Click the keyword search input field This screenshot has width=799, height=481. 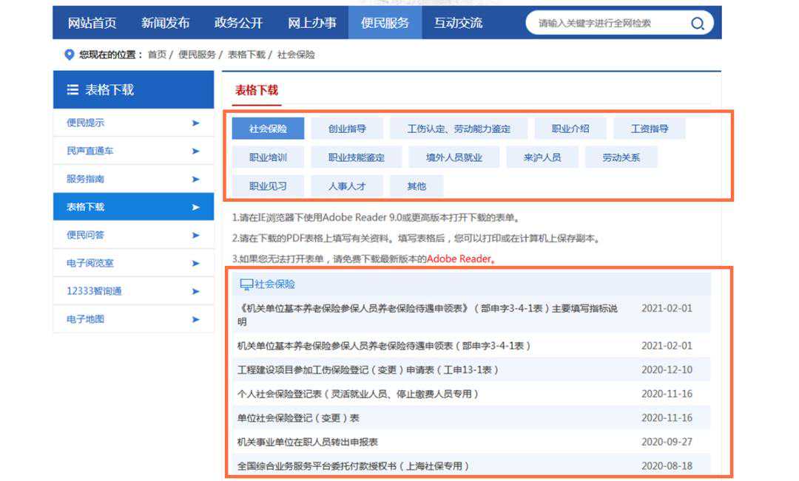point(607,24)
